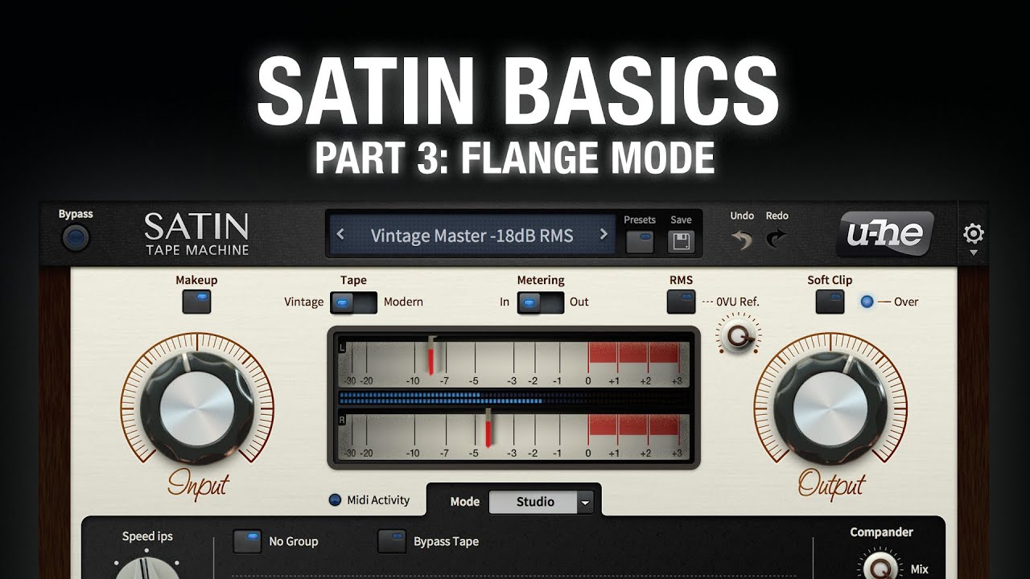Click the Compander label
Screen dimensions: 1030x579
click(882, 532)
